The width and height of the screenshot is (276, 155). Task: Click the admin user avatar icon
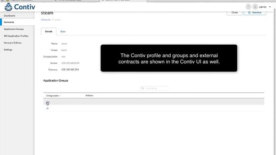(x=255, y=7)
